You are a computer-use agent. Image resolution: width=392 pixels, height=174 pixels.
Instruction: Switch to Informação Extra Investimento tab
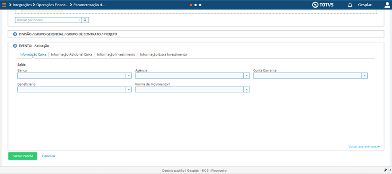[164, 54]
